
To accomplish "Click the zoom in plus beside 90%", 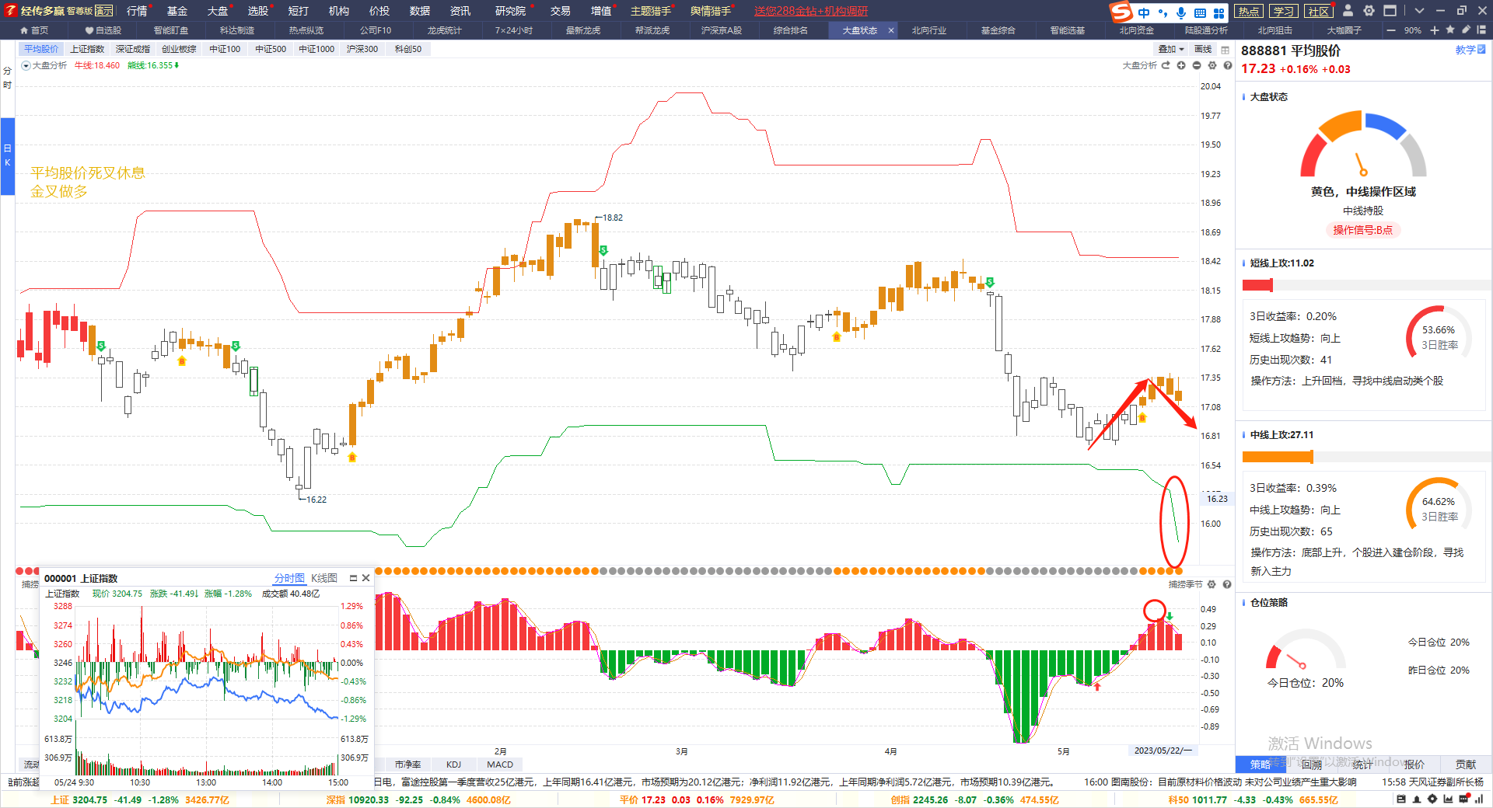I will click(1435, 30).
